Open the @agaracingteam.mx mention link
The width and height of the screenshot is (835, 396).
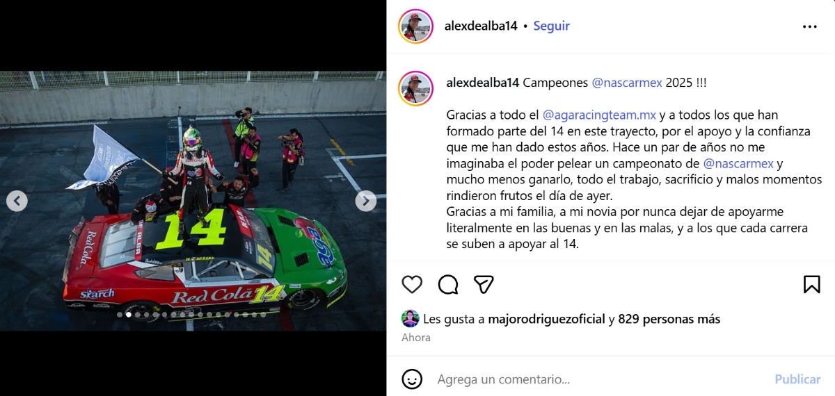click(599, 115)
